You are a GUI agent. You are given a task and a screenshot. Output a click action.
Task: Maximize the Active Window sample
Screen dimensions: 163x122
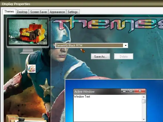131,91
